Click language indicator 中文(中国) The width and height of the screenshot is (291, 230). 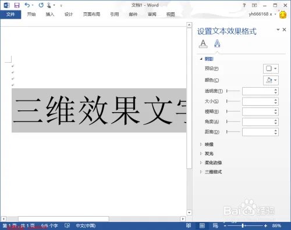(x=86, y=226)
